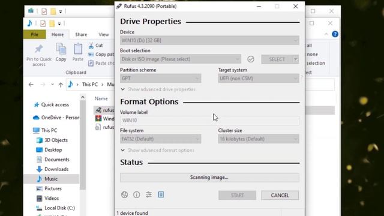Click Explorer Forward navigation arrow
Viewport: 384px width, 216px height.
[43, 85]
